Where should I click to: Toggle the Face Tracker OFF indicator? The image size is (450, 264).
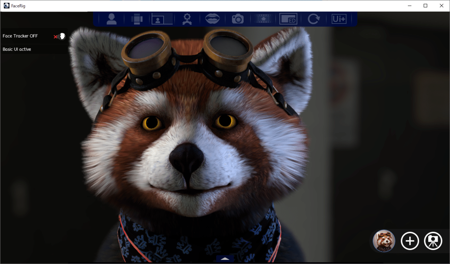pos(63,36)
